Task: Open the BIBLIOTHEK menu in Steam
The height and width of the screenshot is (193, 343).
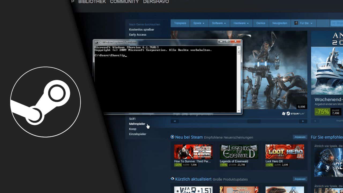Action: (92, 2)
